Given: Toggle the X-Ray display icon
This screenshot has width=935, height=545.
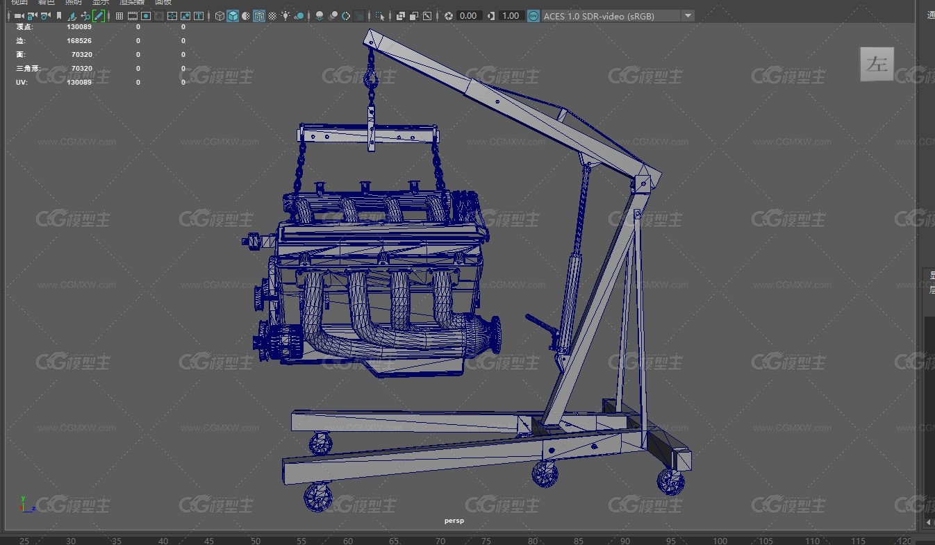Looking at the screenshot, I should point(401,15).
